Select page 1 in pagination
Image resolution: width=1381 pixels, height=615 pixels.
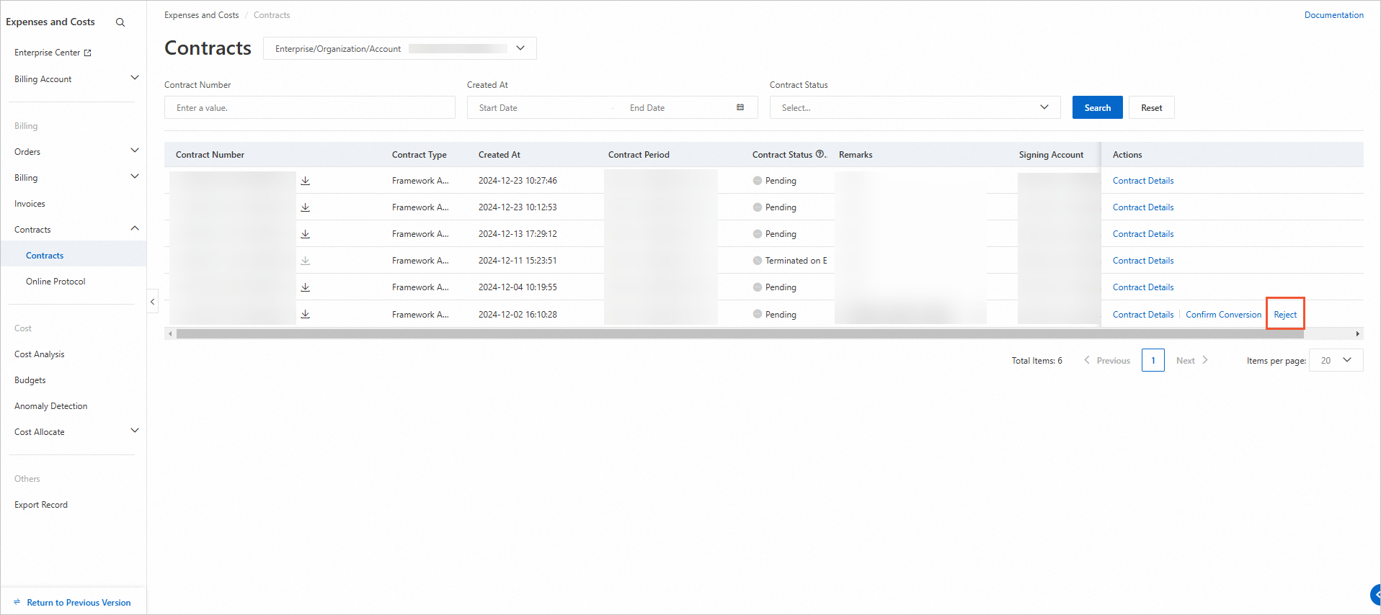click(x=1153, y=360)
